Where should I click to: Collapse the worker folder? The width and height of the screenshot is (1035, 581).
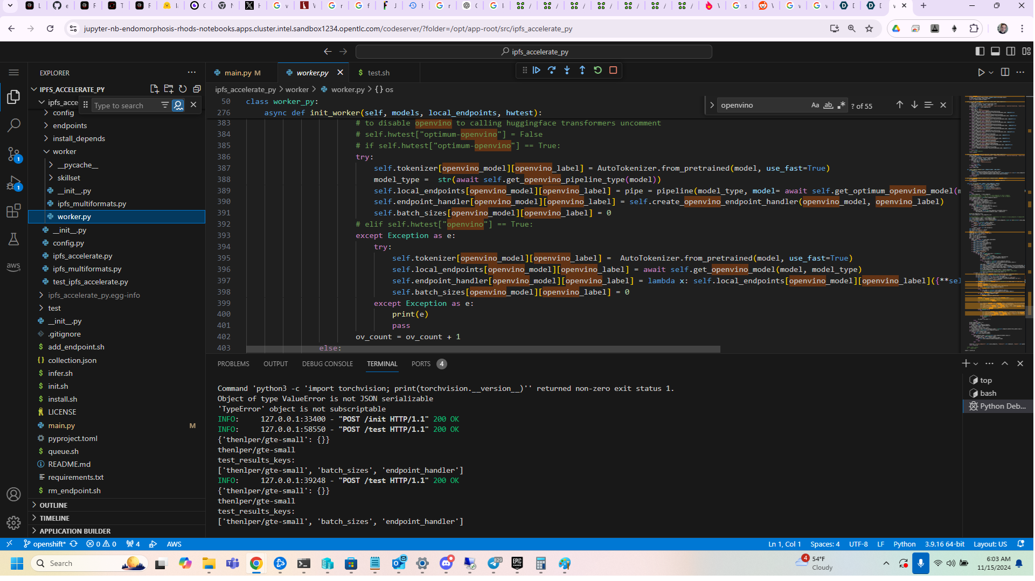[64, 152]
